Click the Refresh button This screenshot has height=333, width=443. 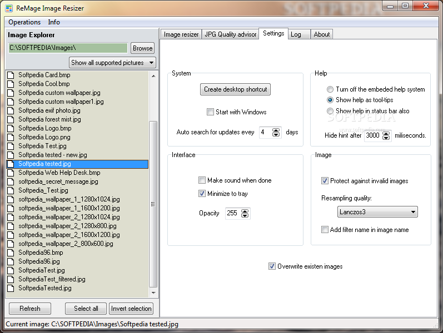point(30,309)
